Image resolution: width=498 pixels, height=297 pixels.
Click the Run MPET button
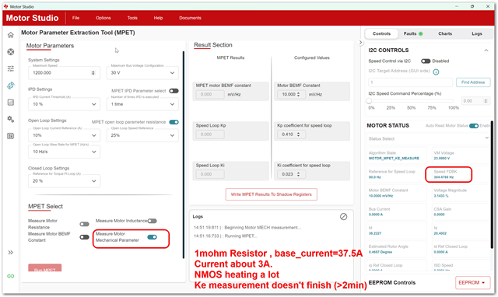pos(45,267)
